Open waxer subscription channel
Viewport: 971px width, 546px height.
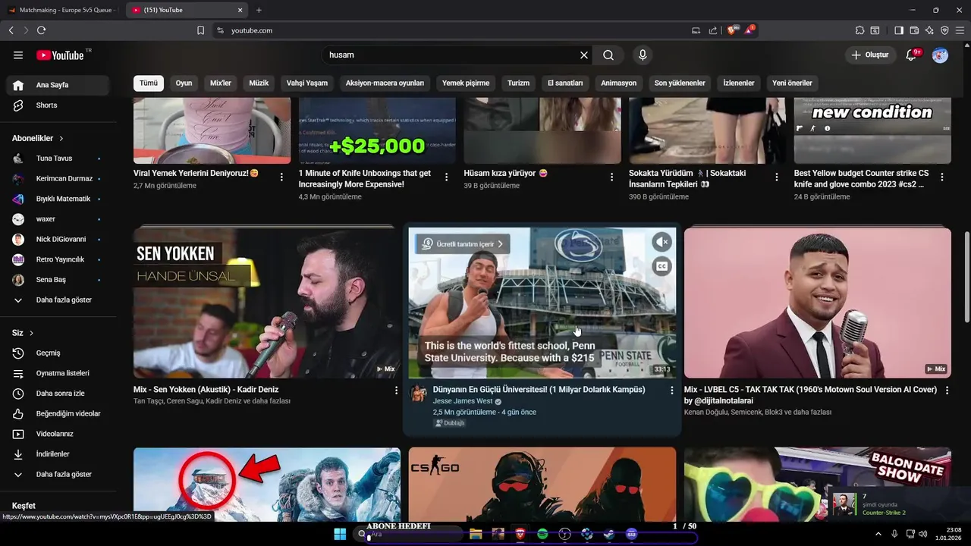pyautogui.click(x=58, y=219)
